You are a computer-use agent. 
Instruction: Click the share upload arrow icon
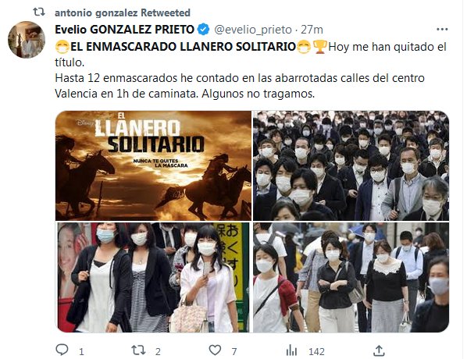coord(379,350)
